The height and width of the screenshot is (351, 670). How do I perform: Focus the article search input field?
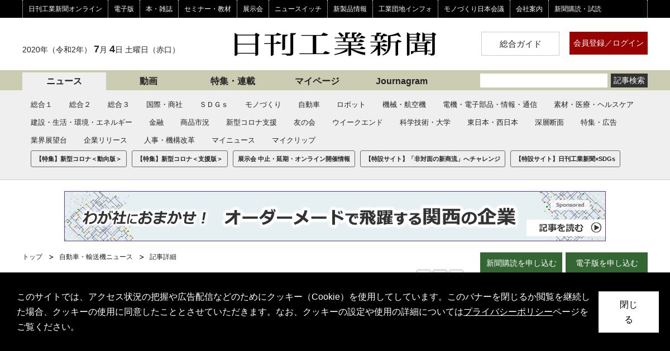[x=544, y=81]
